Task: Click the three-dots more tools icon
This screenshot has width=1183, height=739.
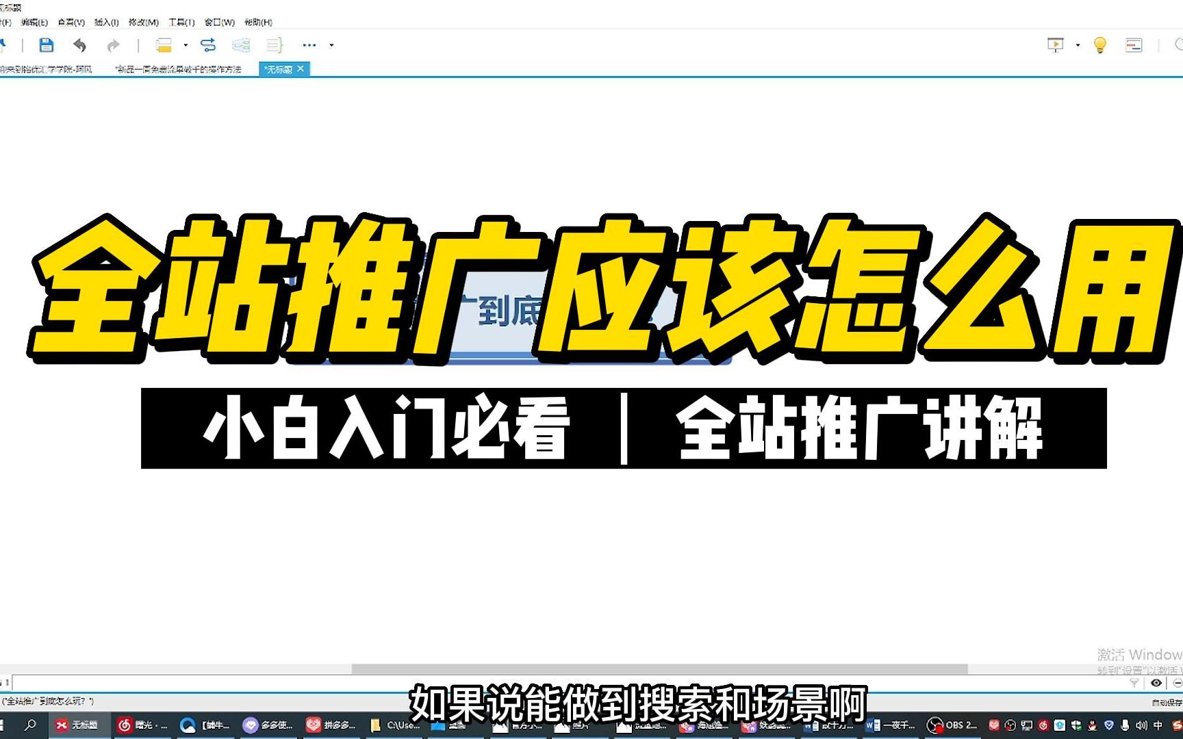Action: [309, 45]
